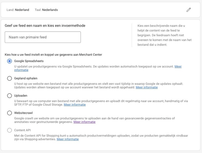Screen dimensions: 202x153
Task: Open 'Meer informatie' link for Websitecrawl
Action: tap(84, 122)
